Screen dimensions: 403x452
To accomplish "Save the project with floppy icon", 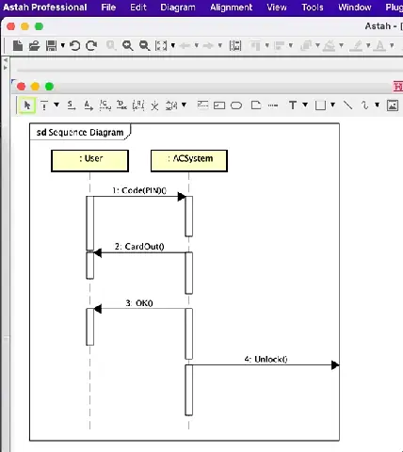I will pos(51,46).
